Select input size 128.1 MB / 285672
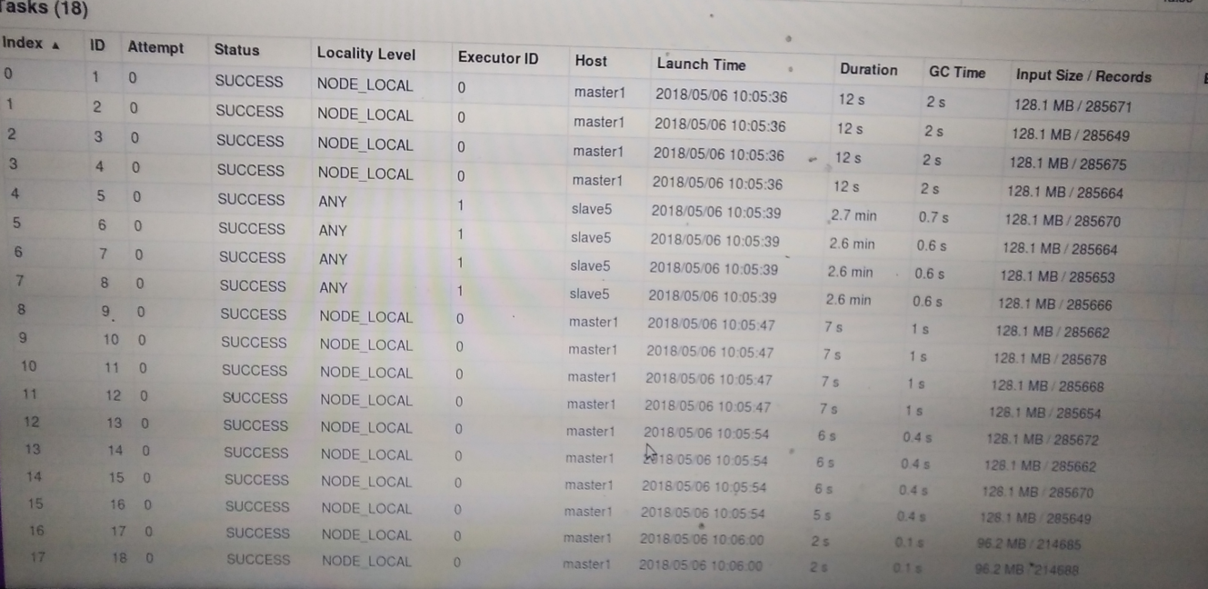The height and width of the screenshot is (589, 1208). (1042, 440)
